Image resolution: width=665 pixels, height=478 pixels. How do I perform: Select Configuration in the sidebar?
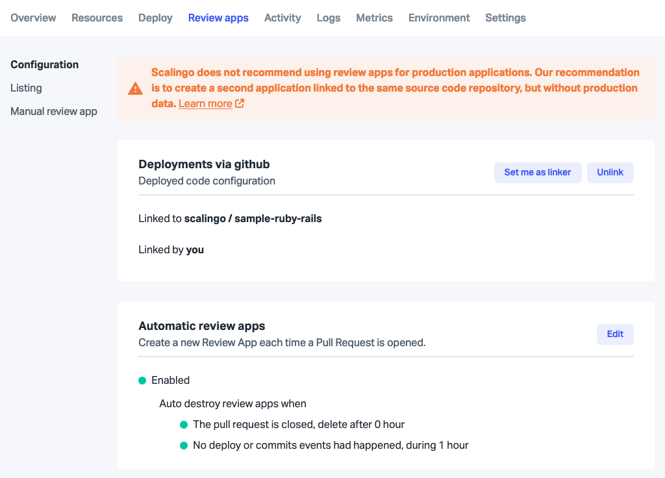click(45, 64)
